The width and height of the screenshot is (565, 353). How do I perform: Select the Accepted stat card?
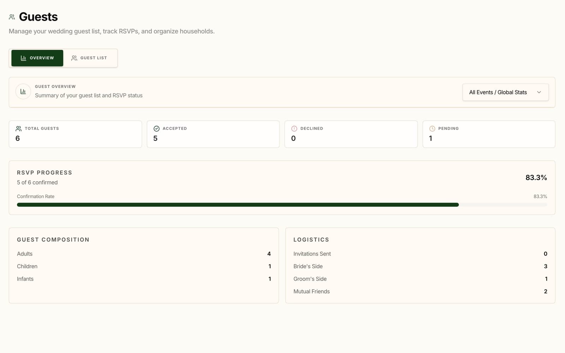213,134
